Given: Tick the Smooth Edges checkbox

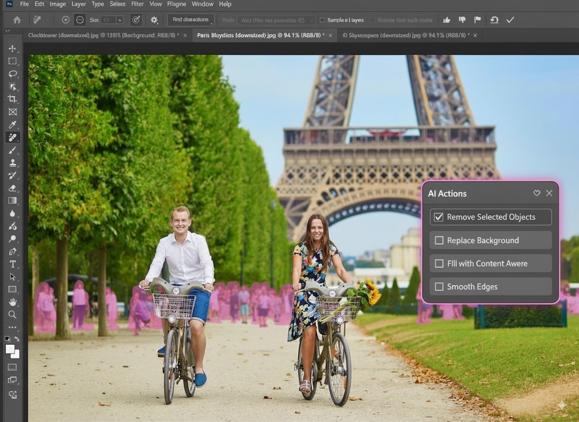Looking at the screenshot, I should pyautogui.click(x=439, y=287).
